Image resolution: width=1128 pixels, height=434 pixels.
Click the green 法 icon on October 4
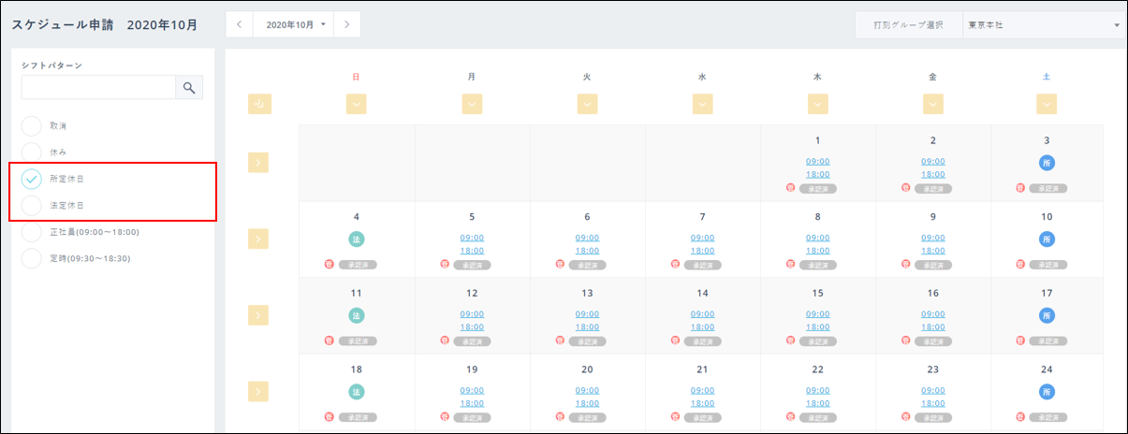(x=357, y=239)
